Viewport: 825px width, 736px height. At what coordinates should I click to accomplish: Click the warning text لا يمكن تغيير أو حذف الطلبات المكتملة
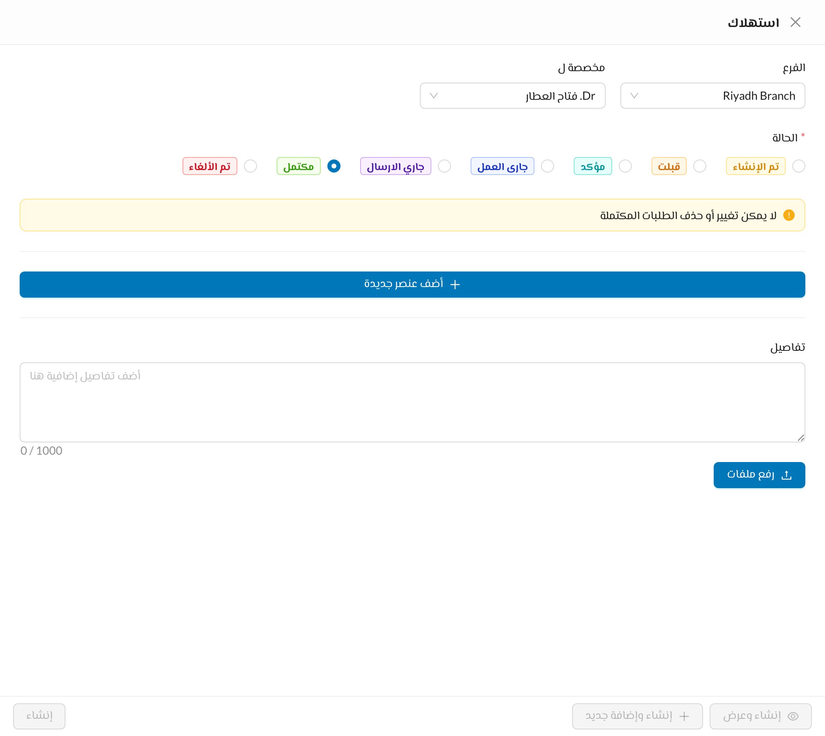[x=688, y=215]
